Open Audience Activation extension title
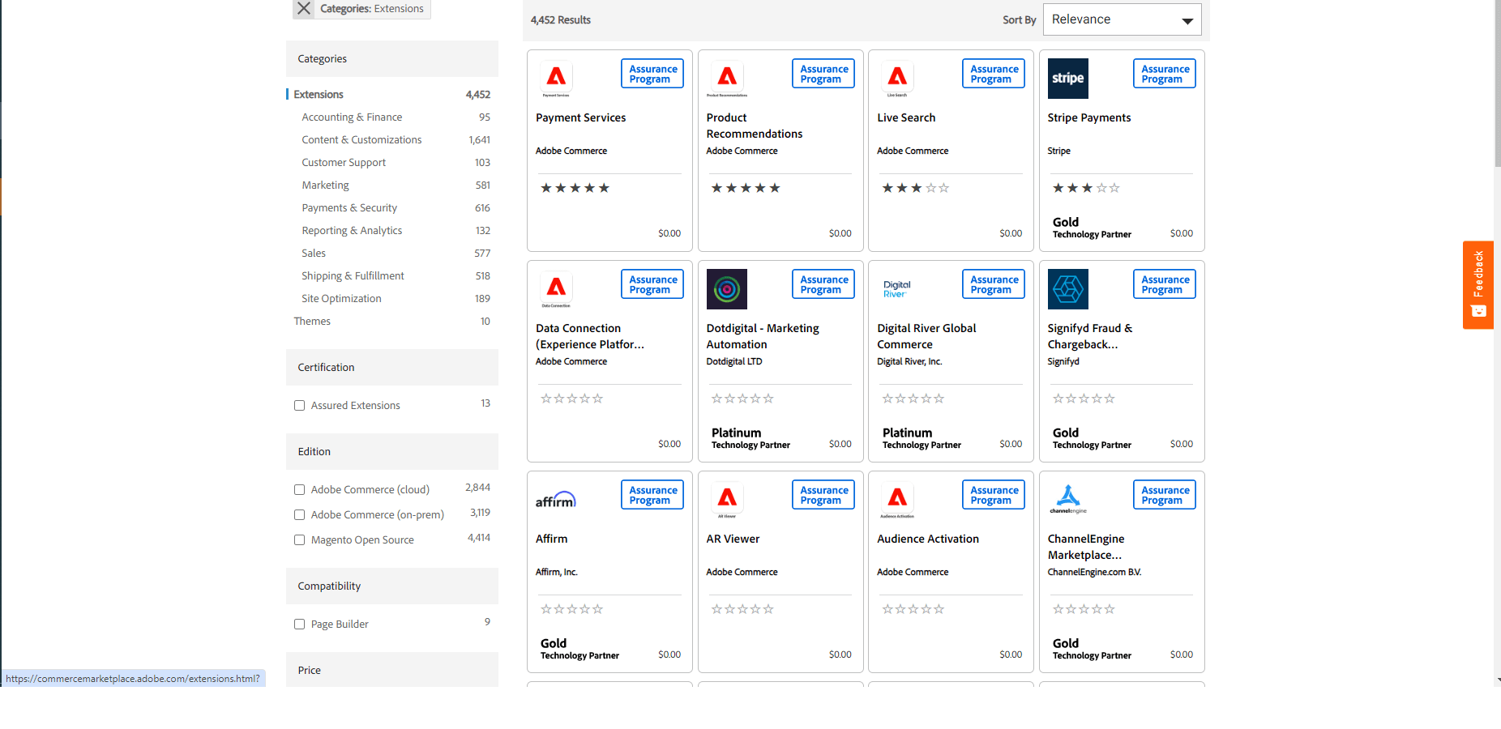The height and width of the screenshot is (729, 1501). point(928,539)
